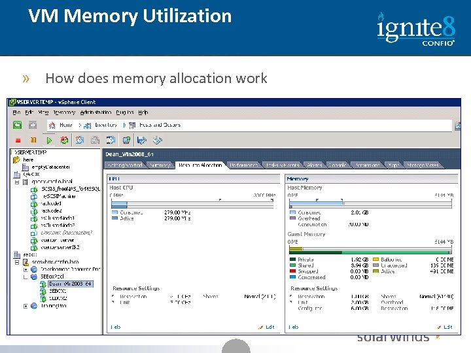471x353 pixels.
Task: Collapse the seboxhost.confio.local host node
Action: click(x=17, y=262)
